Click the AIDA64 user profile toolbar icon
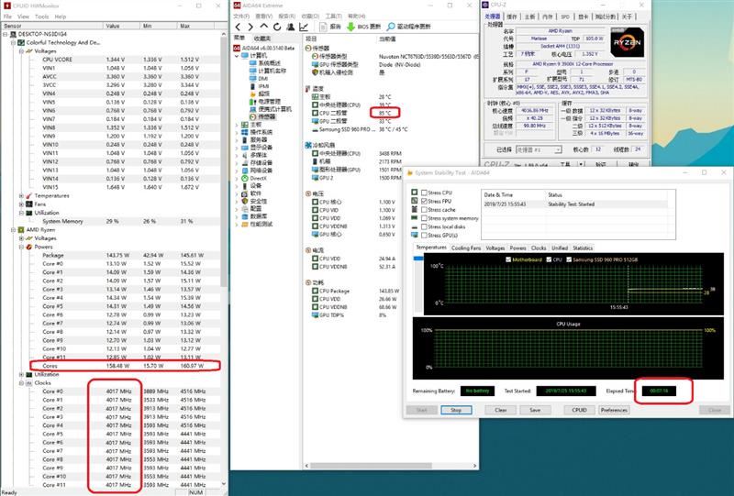 click(290, 27)
